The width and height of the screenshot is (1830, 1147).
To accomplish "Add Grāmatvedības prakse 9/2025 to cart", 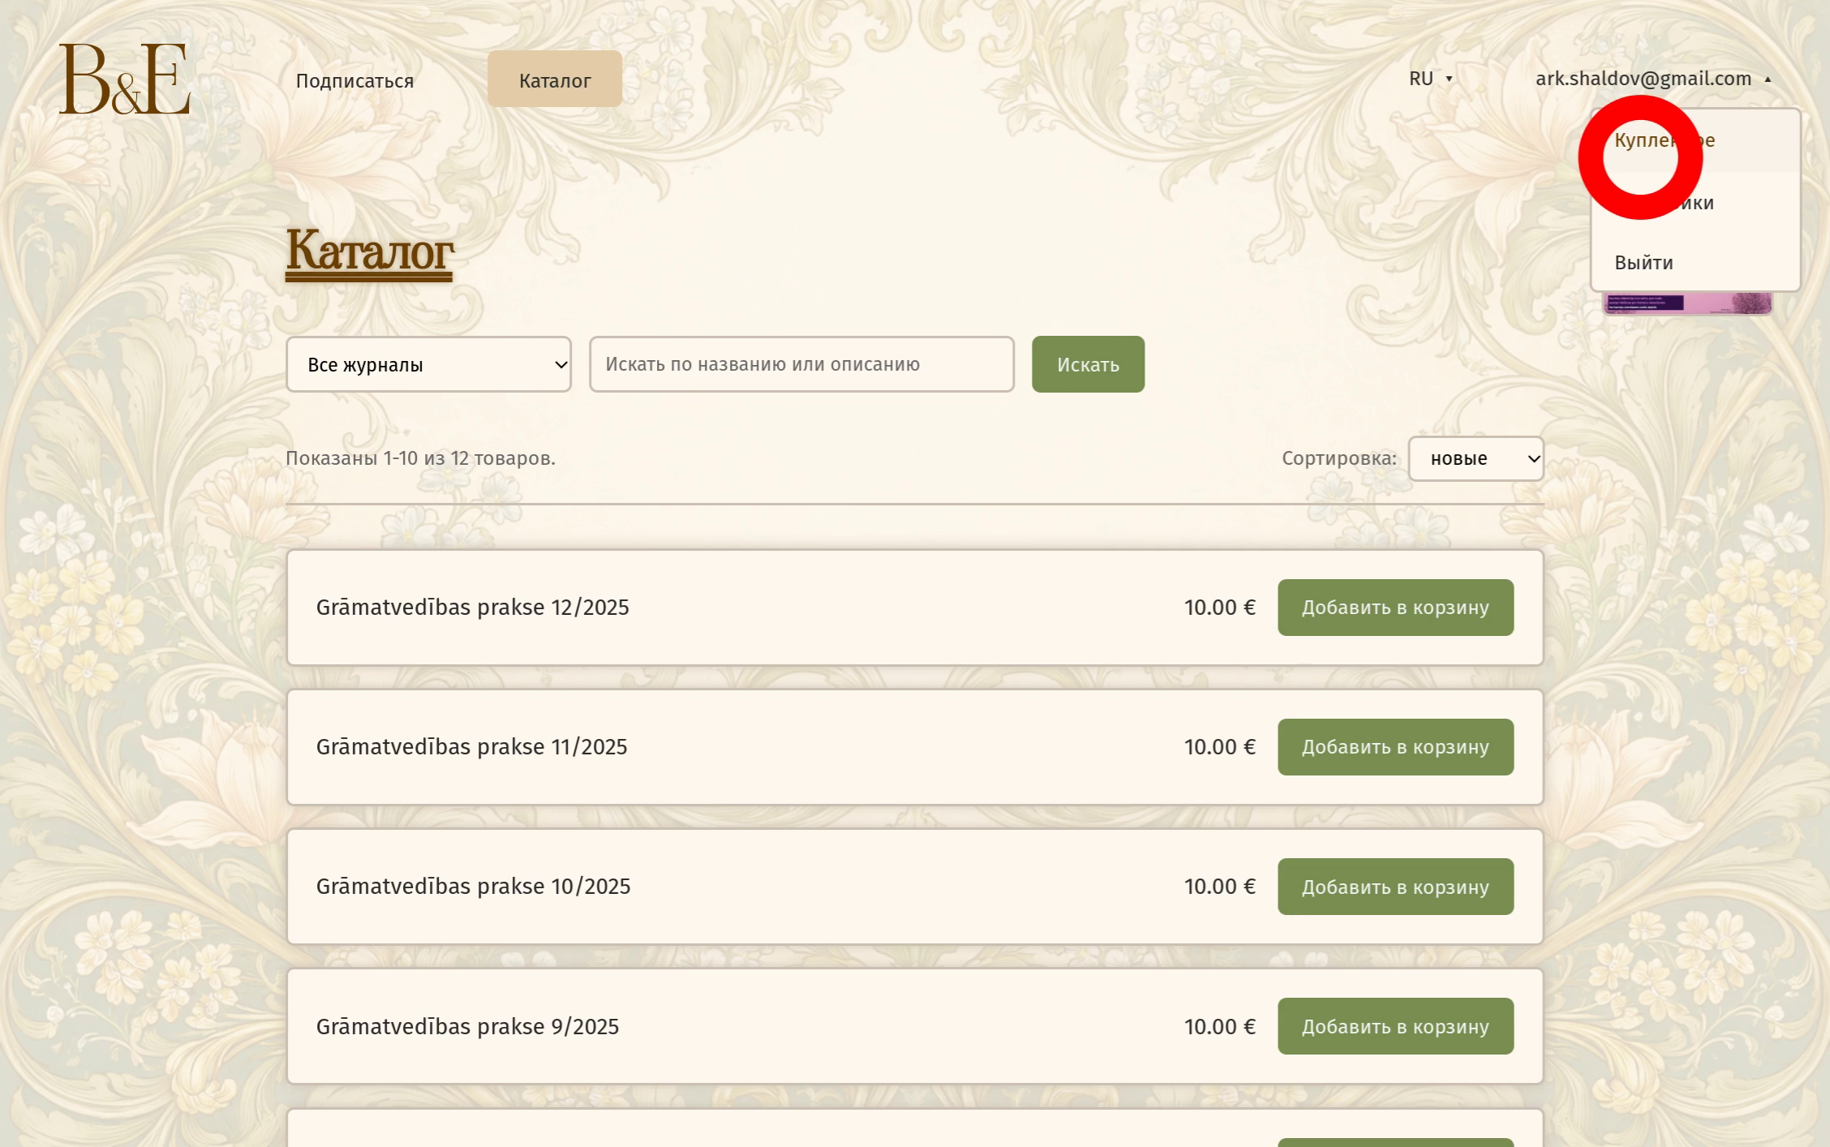I will coord(1395,1026).
